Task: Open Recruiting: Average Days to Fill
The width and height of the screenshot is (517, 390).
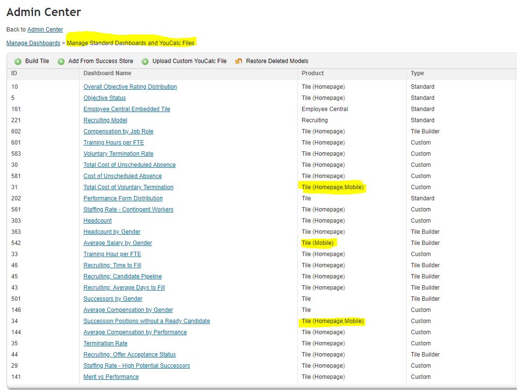Action: (x=124, y=288)
